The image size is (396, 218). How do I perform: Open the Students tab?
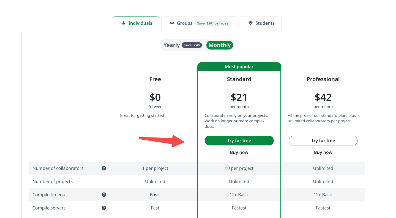tap(261, 23)
